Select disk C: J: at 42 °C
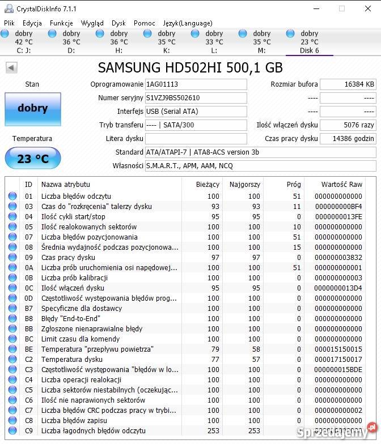This screenshot has height=444, width=381. coord(24,42)
